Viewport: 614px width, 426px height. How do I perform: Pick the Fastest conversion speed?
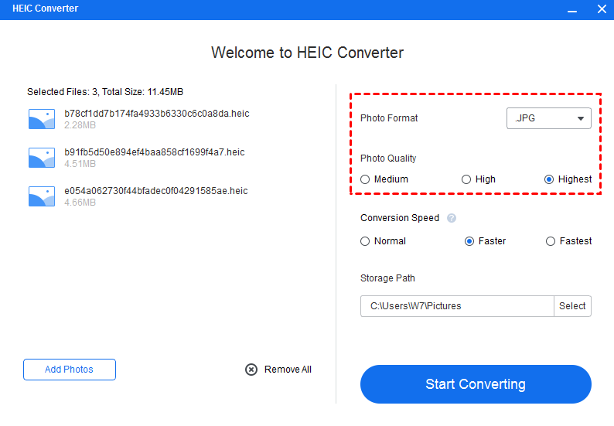tap(551, 241)
